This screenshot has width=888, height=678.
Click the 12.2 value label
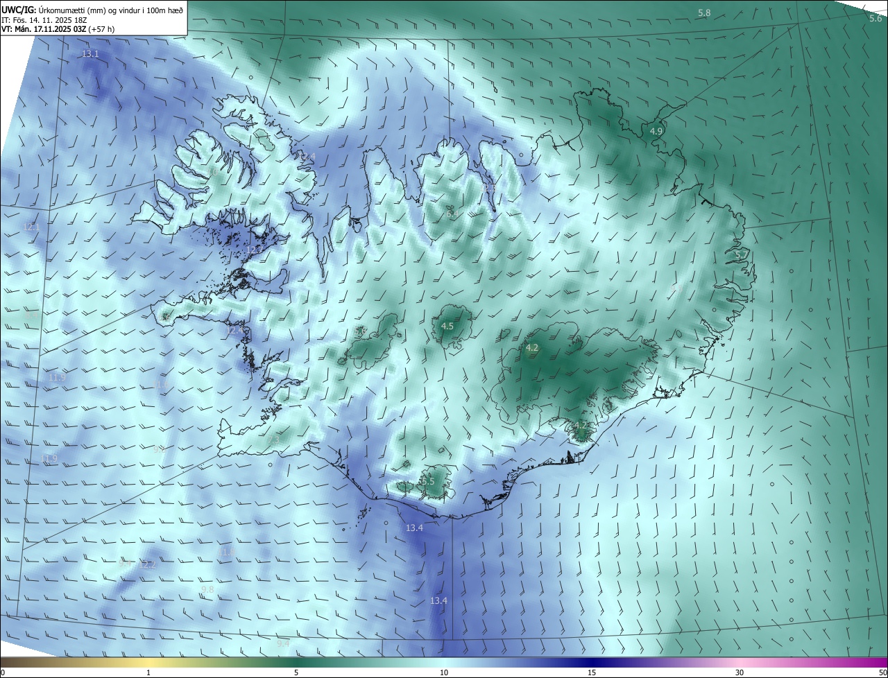click(x=147, y=565)
